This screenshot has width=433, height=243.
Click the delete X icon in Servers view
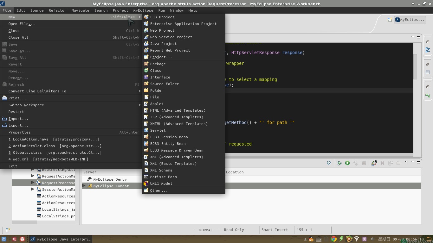pos(382,163)
